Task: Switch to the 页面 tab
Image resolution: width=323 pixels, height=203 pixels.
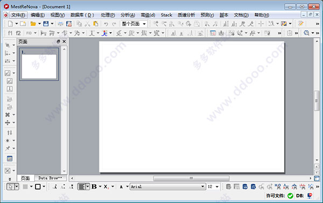Action: (x=25, y=178)
